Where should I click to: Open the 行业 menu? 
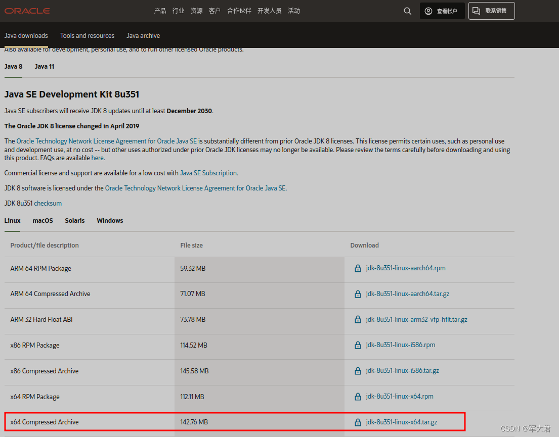point(178,11)
